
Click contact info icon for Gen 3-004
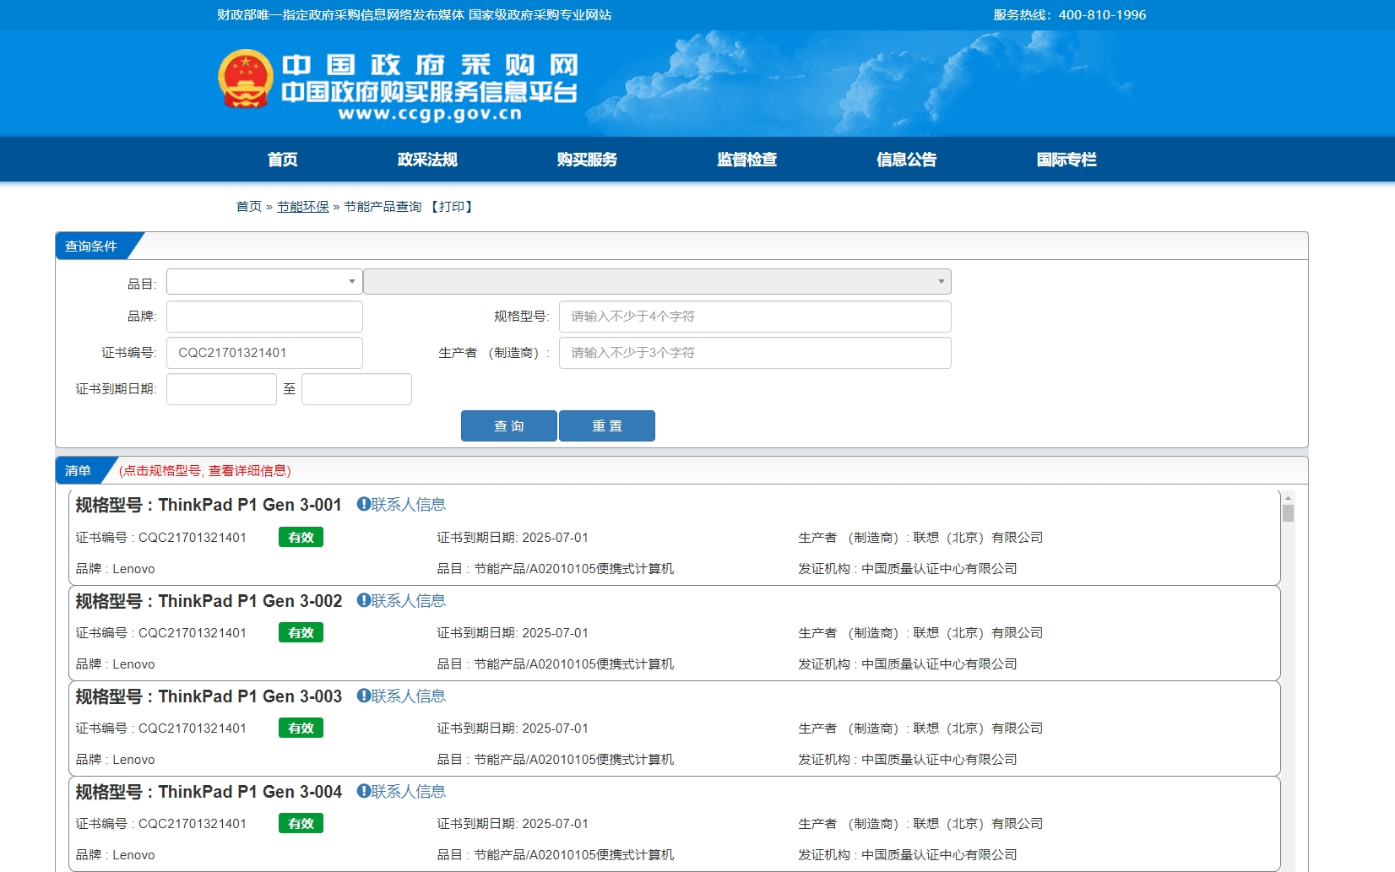point(364,791)
